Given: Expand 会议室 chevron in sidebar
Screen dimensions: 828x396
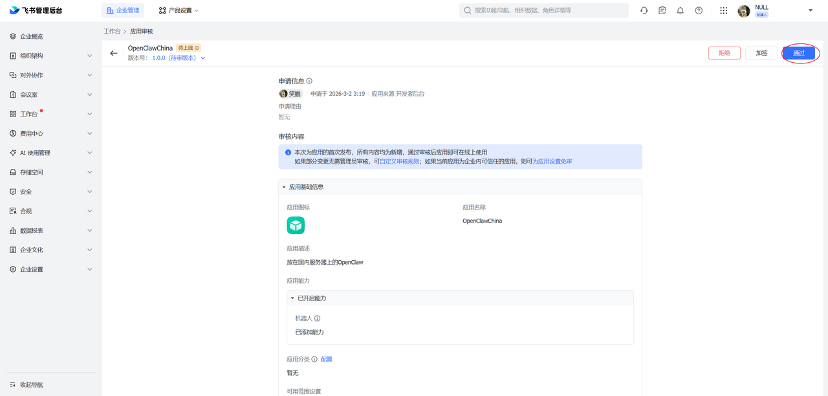Looking at the screenshot, I should pyautogui.click(x=89, y=94).
